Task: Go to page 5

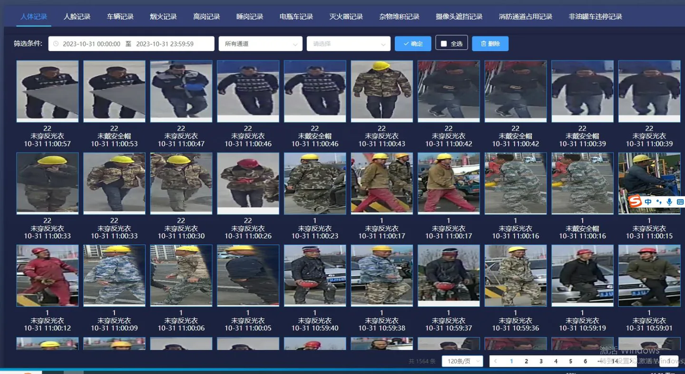Action: pos(570,361)
